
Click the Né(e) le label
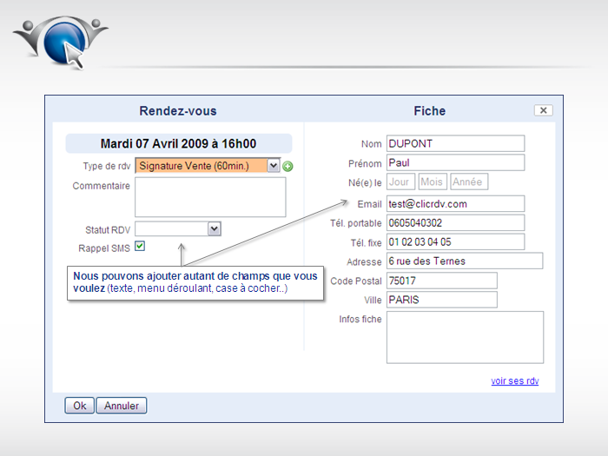tap(365, 182)
